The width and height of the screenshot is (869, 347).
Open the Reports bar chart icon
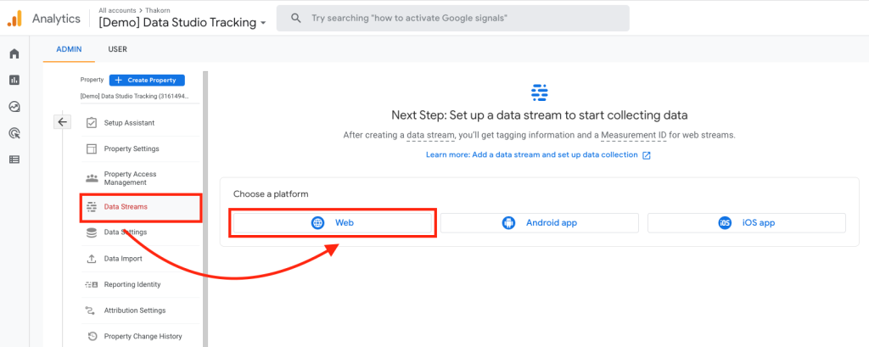(14, 80)
